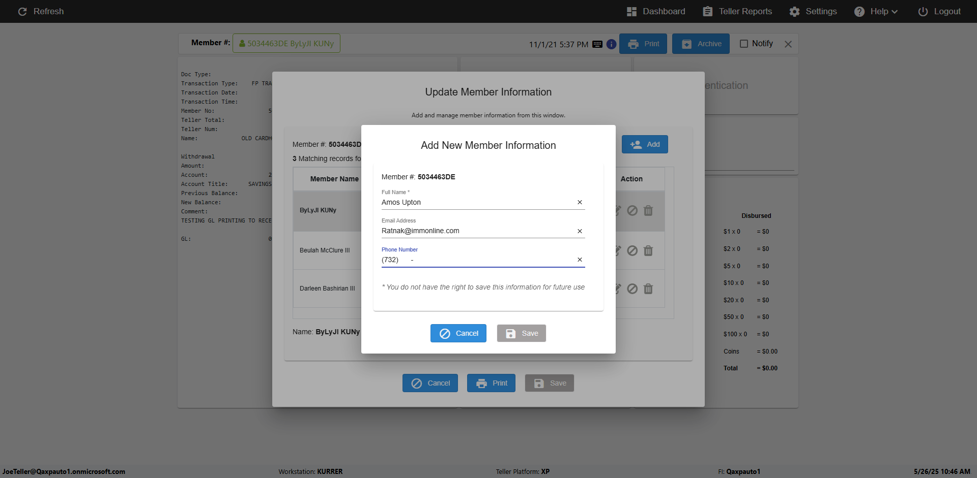Click the member chip 5034463DE ByLyJl KUNy
This screenshot has height=478, width=977.
tap(286, 43)
